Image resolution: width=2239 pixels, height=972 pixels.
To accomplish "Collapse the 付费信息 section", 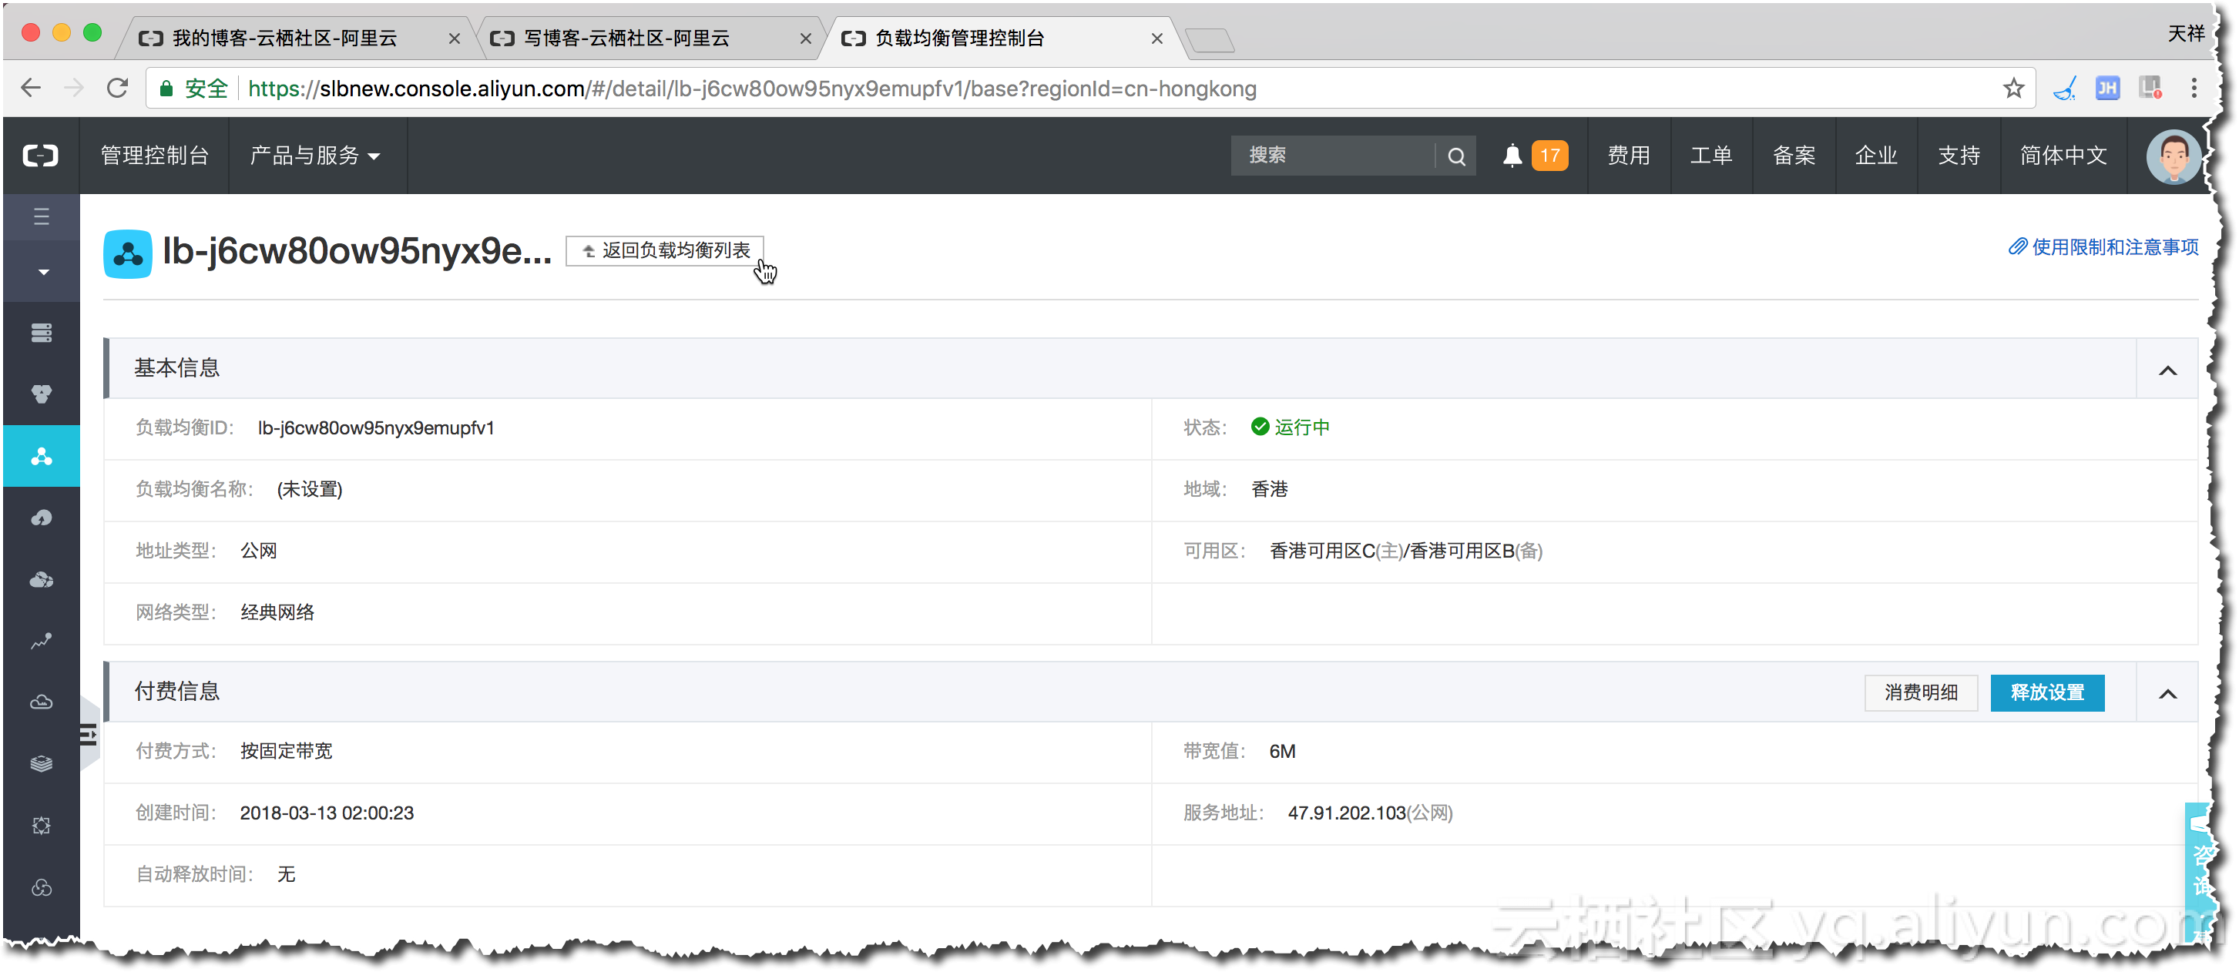I will (x=2167, y=693).
